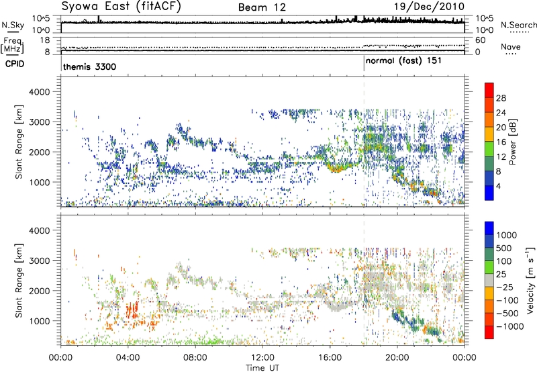This screenshot has width=537, height=372.
Task: Click the 'Beam 12' label
Action: 262,7
